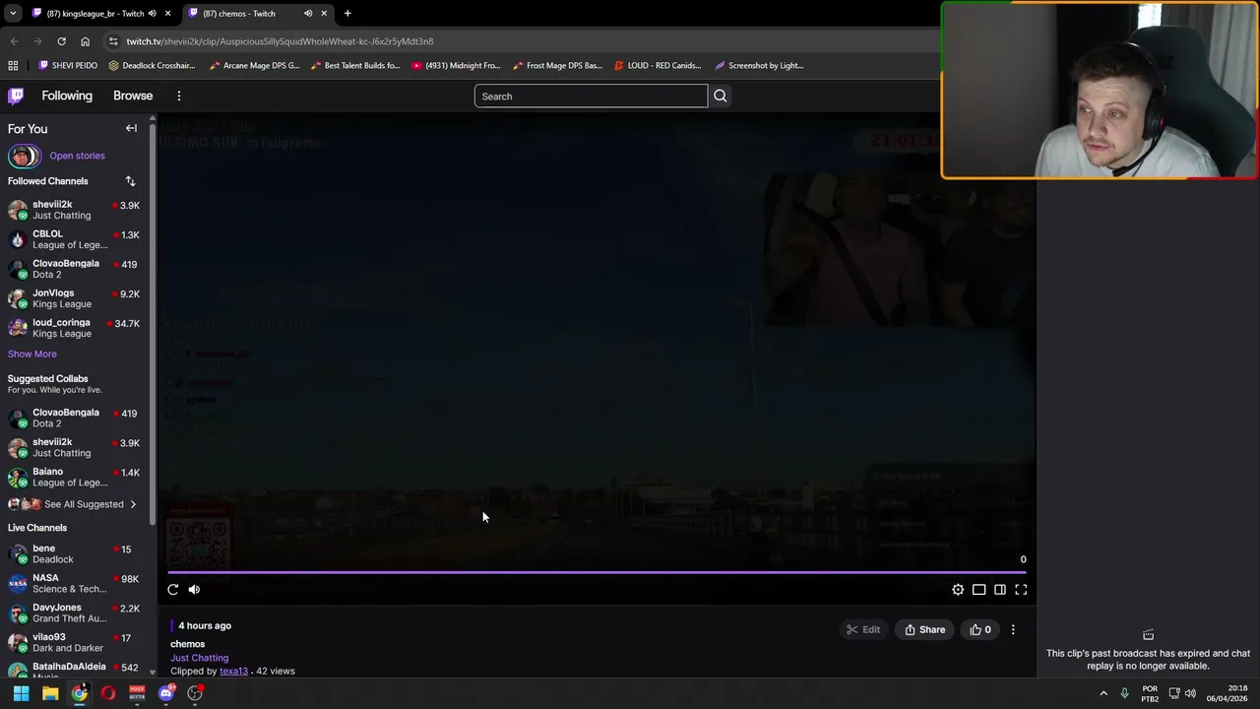
Task: Share this clip
Action: (x=925, y=629)
